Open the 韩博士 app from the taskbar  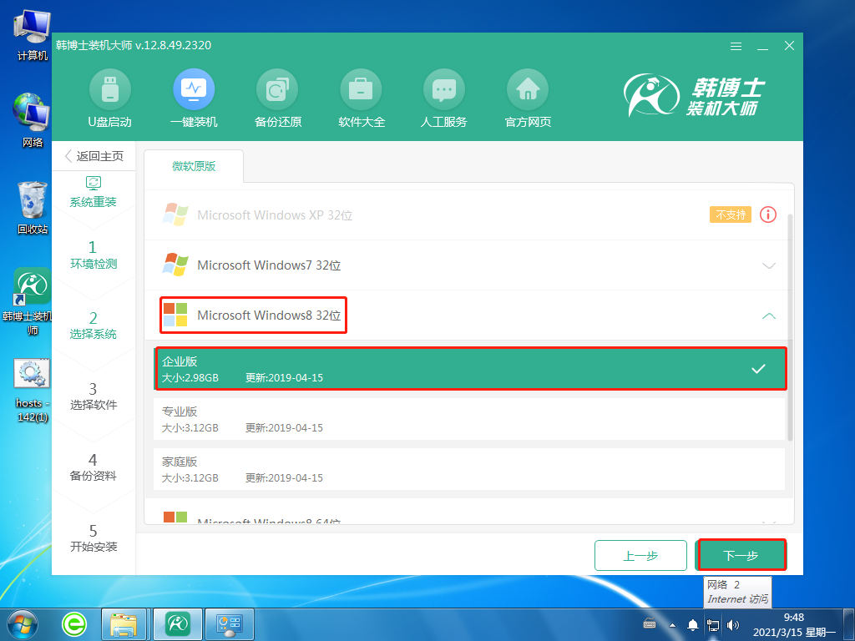pyautogui.click(x=177, y=623)
